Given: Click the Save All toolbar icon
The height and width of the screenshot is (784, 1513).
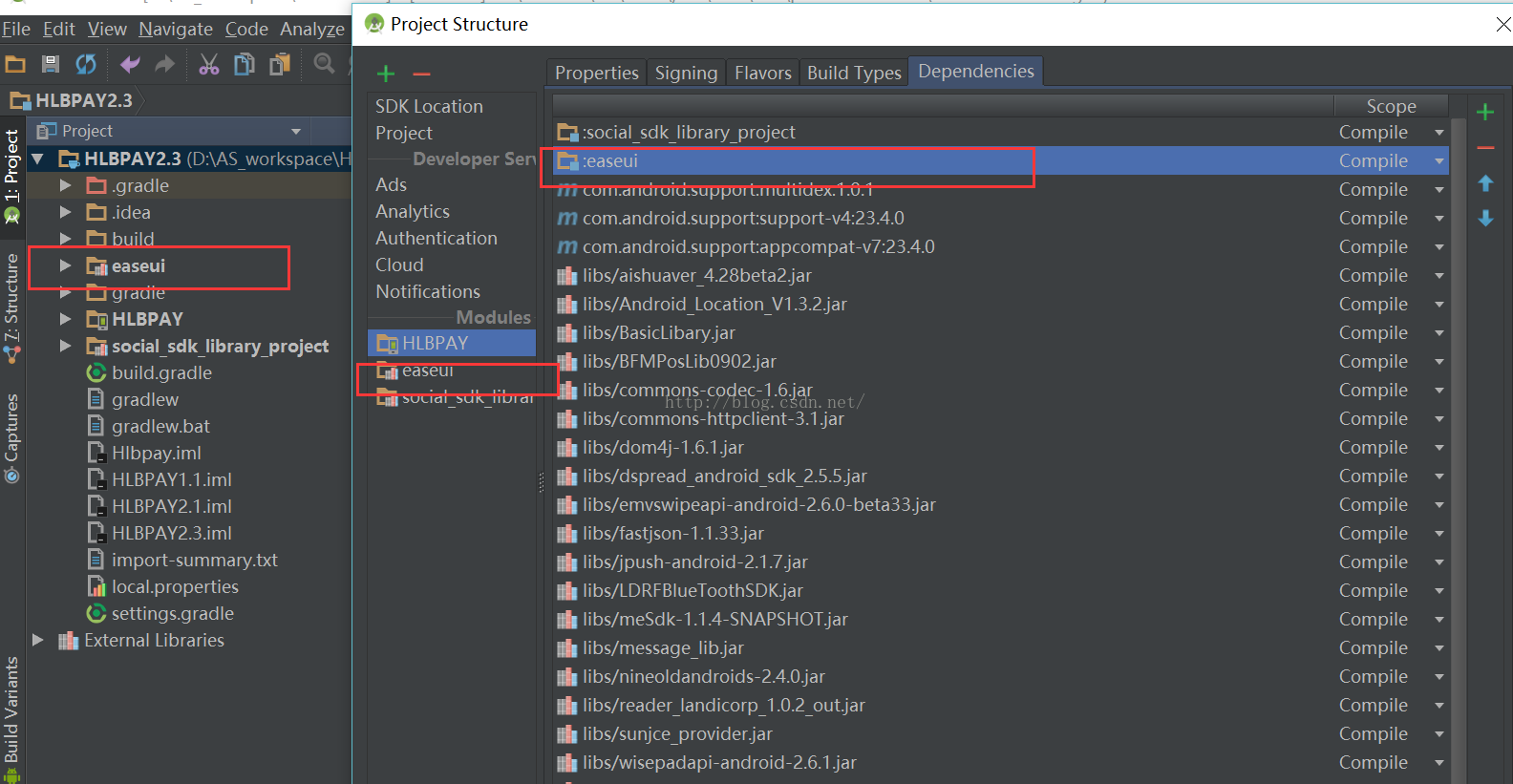Looking at the screenshot, I should click(x=51, y=64).
